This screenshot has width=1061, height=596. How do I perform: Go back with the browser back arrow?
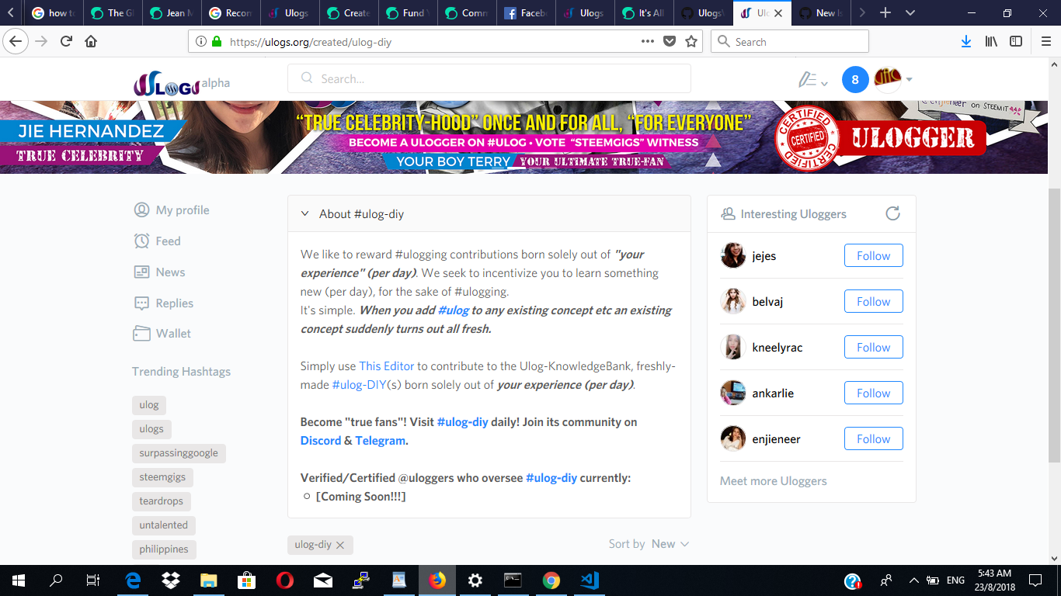[16, 41]
